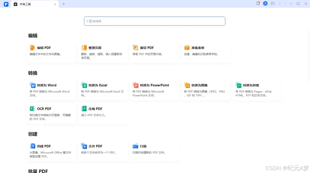Open OCR PDF tool title
Image resolution: width=310 pixels, height=173 pixels.
pos(44,109)
